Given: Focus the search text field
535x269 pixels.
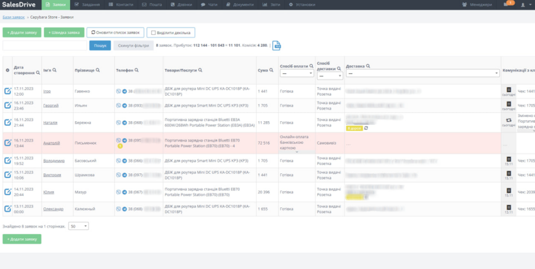Looking at the screenshot, I should (45, 46).
